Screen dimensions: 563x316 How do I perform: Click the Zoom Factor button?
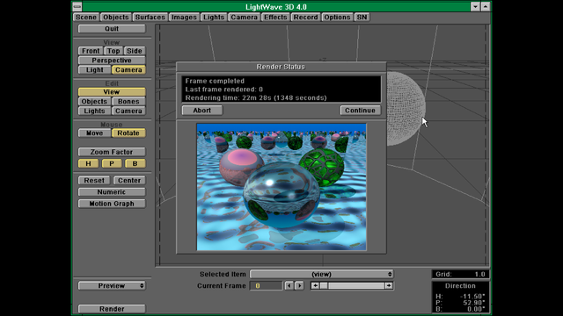point(112,152)
